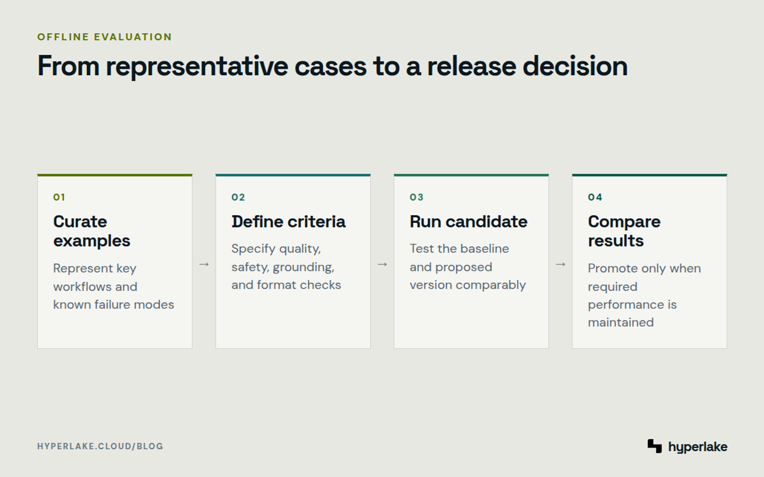Click the 'Curate examples' card title
This screenshot has height=477, width=764.
click(x=92, y=231)
